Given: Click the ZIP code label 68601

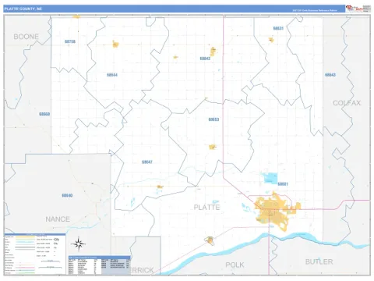Looking at the screenshot, I should [x=283, y=184].
